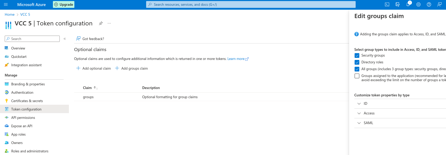Open the feedback icon in the top bar

(x=439, y=4)
